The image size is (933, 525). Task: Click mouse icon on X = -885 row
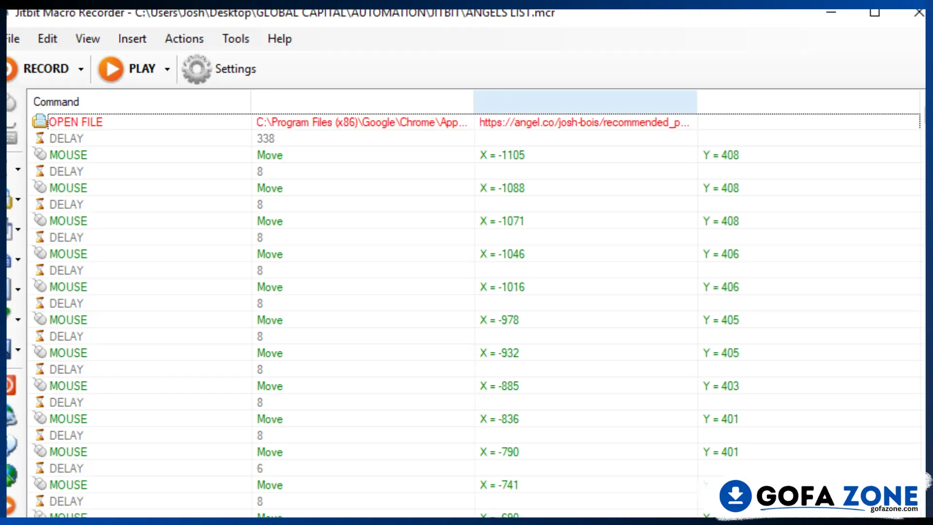click(40, 385)
